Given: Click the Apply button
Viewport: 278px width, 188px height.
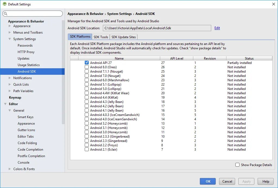Looking at the screenshot, I should click(247, 181).
